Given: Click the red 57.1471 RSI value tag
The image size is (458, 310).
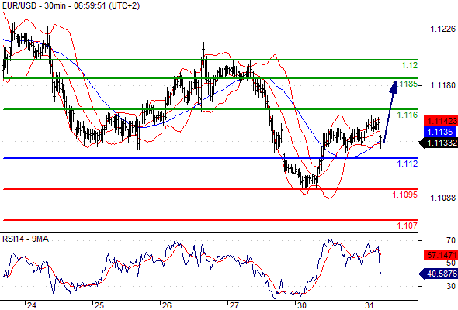Looking at the screenshot, I should (x=440, y=255).
